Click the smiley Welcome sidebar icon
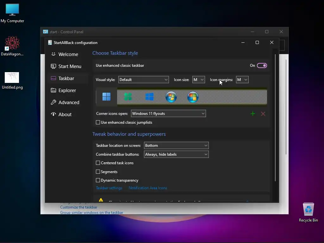This screenshot has width=324, height=243. point(53,54)
